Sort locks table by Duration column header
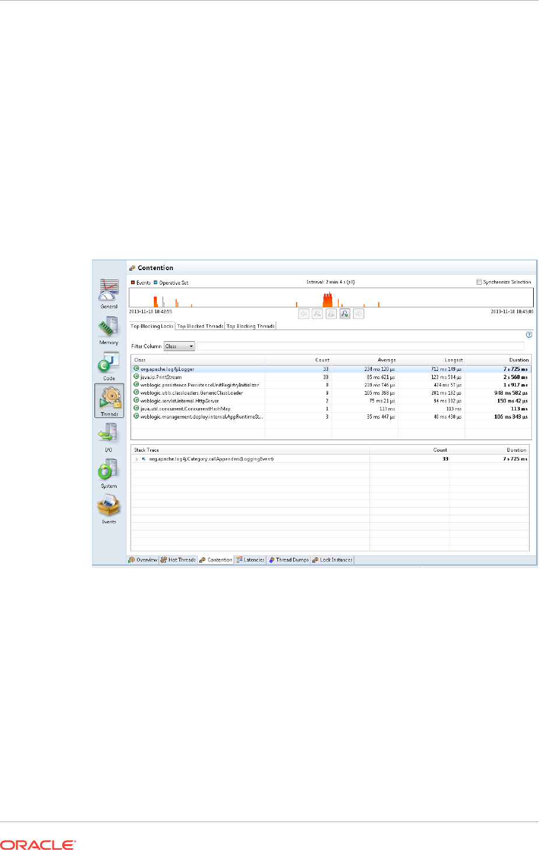Viewport: 539px width, 850px height. coord(498,360)
